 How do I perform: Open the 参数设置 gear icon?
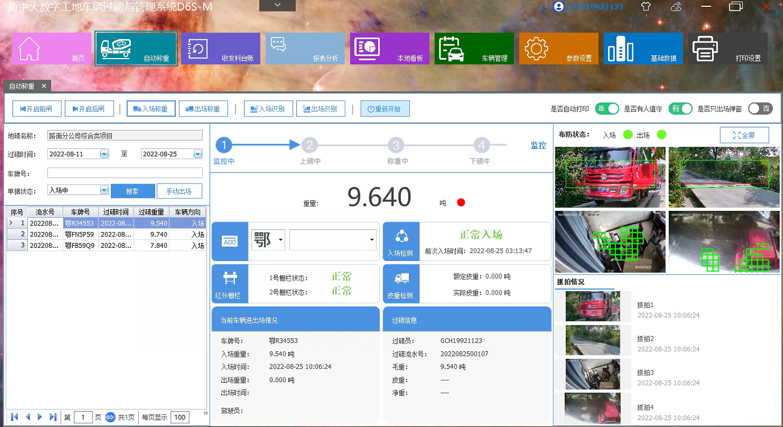click(558, 48)
